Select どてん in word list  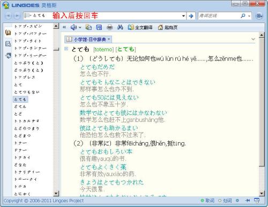20,106
